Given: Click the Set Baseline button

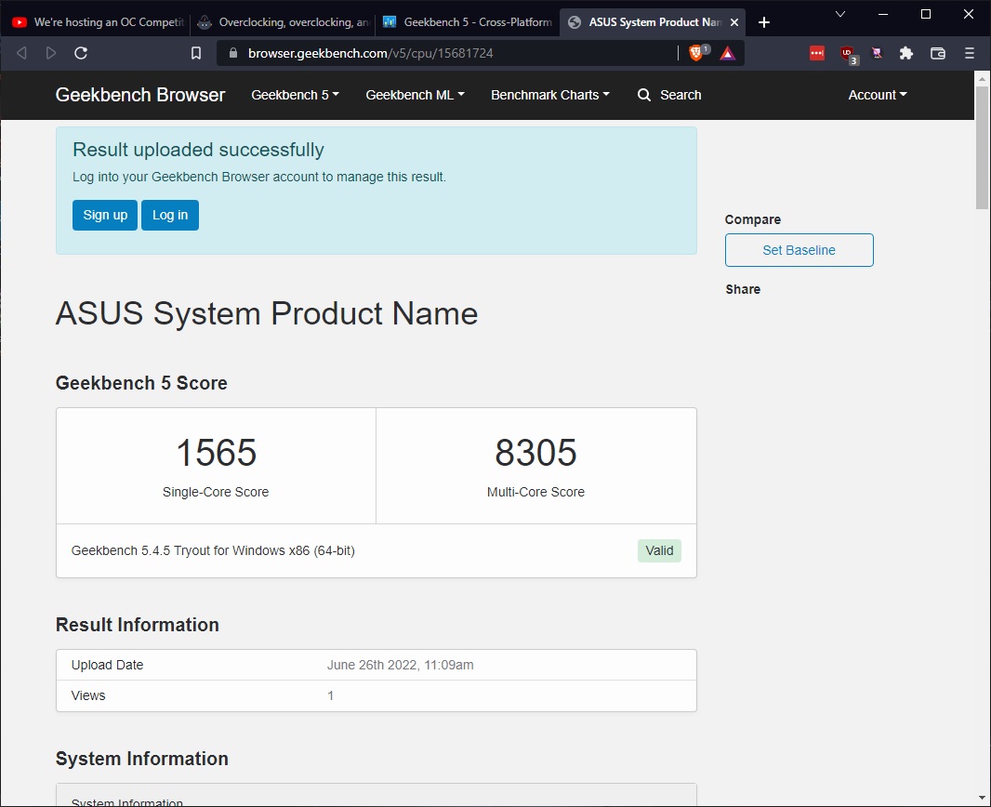Looking at the screenshot, I should (799, 250).
